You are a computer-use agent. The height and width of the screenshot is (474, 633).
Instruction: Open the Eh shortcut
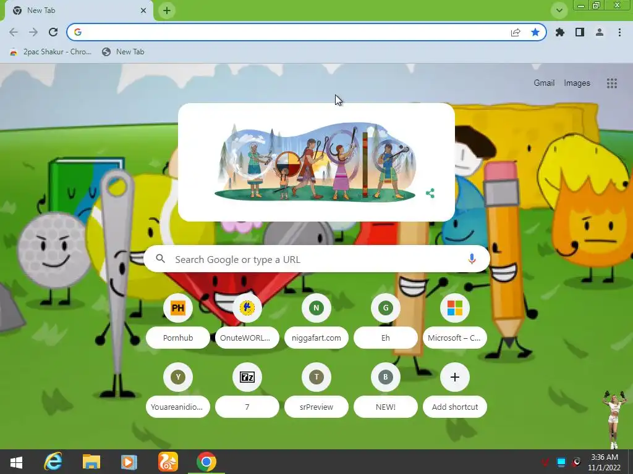[386, 321]
